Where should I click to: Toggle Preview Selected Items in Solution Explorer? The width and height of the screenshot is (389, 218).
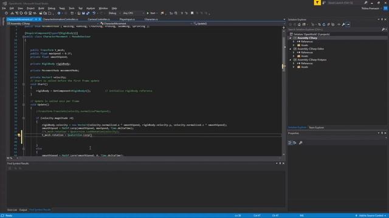pyautogui.click(x=348, y=24)
